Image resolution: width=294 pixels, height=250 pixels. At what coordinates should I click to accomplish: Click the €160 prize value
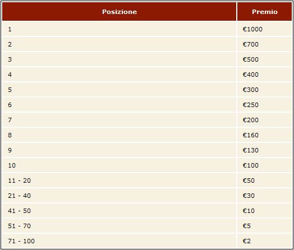251,135
